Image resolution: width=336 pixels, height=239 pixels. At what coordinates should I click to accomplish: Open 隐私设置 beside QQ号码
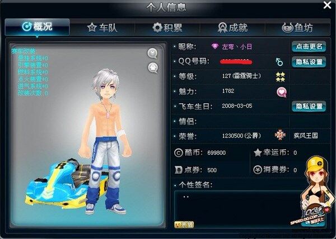click(x=309, y=62)
